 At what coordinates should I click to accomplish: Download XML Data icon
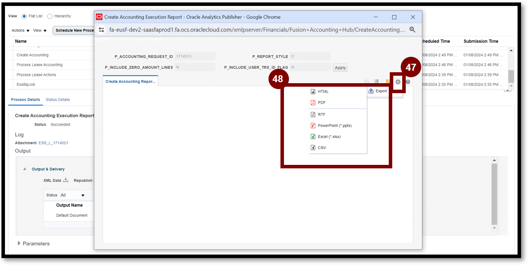pos(66,180)
